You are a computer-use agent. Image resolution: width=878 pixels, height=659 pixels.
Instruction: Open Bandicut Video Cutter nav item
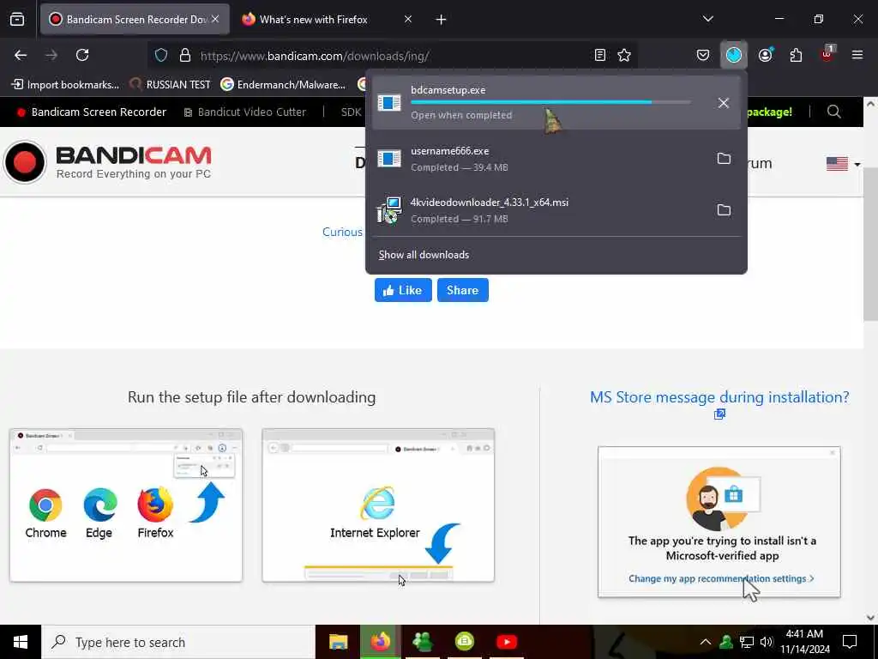pos(244,112)
